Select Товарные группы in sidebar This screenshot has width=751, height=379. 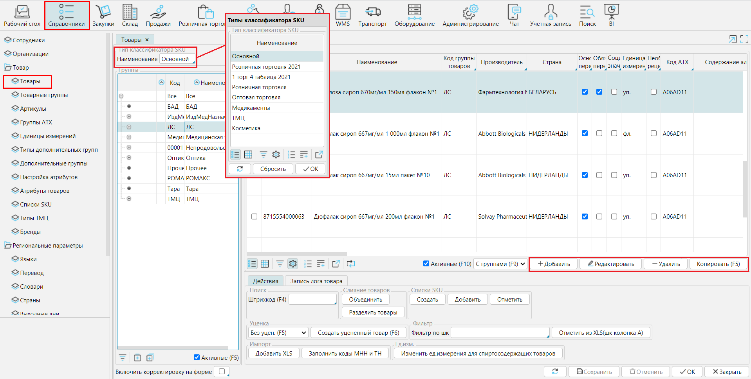tap(44, 95)
